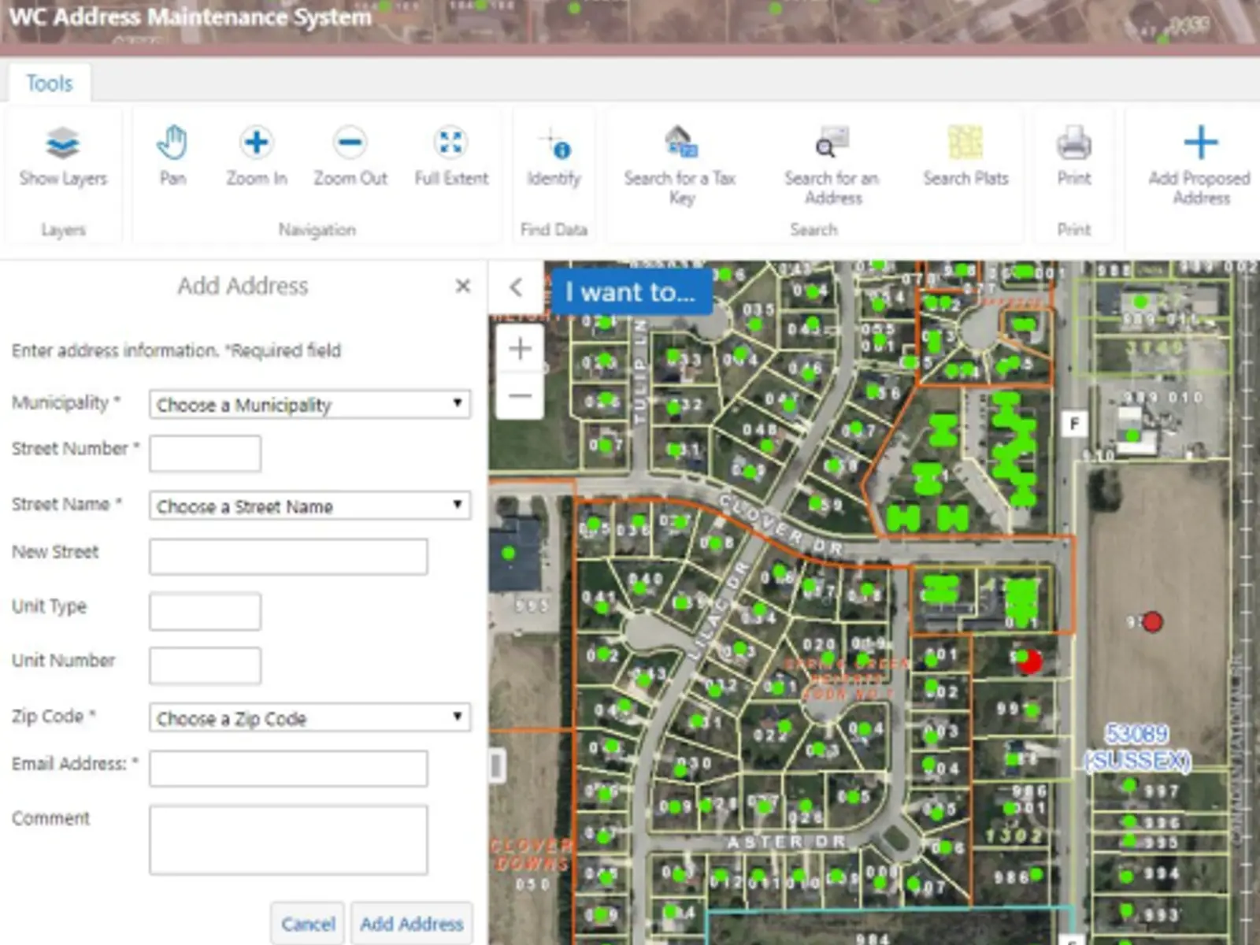
Task: Click the 53089 (SUSSEX) zip label
Action: [x=1137, y=747]
